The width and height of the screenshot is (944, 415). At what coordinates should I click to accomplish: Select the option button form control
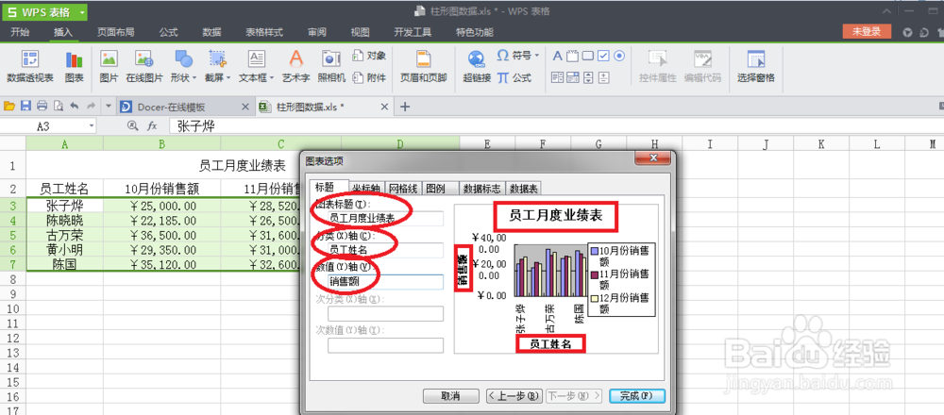pyautogui.click(x=619, y=56)
